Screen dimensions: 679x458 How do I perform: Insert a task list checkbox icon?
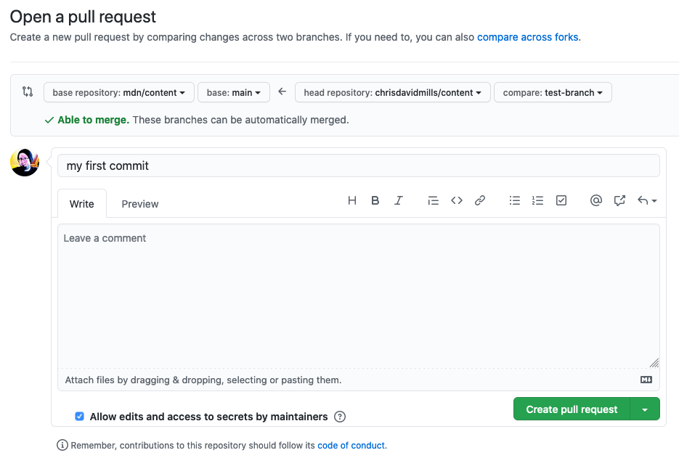(x=561, y=200)
